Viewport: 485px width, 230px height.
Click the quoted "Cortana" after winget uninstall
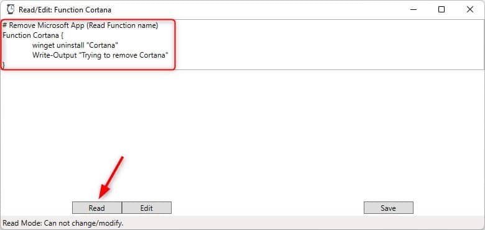(x=102, y=46)
